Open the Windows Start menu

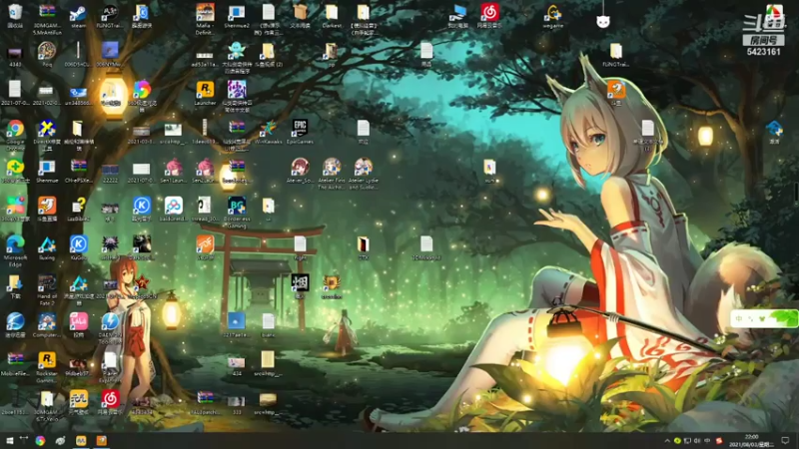(x=9, y=440)
